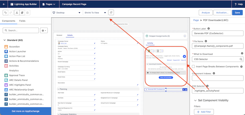Click the refresh canvas icon
Image resolution: width=245 pixels, height=115 pixels.
click(x=111, y=13)
